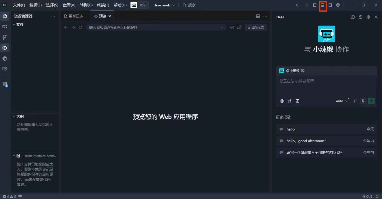
Task: Open the 帮助(H) menu
Action: coord(120,5)
